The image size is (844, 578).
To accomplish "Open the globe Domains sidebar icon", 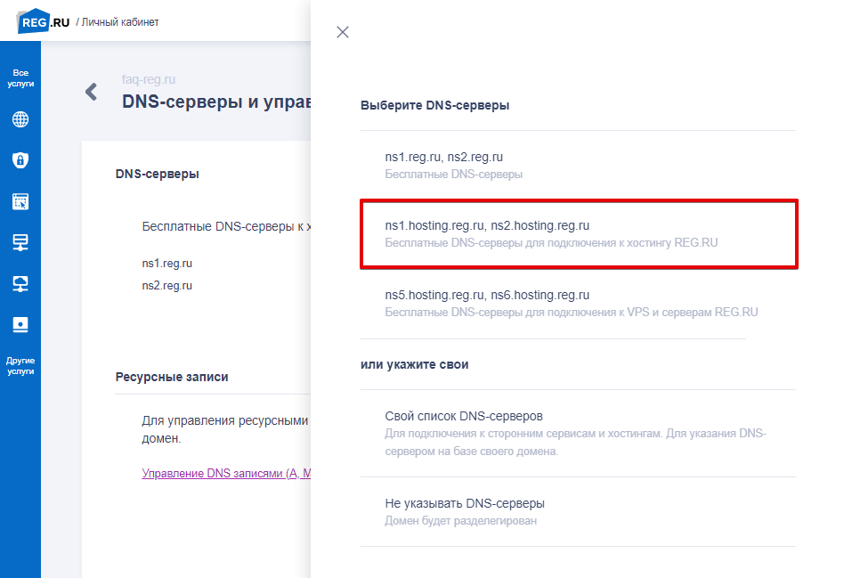I will coord(20,119).
